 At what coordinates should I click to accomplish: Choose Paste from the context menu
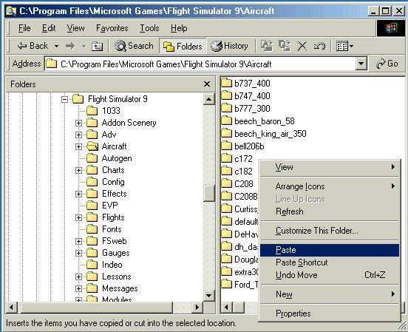pyautogui.click(x=330, y=250)
